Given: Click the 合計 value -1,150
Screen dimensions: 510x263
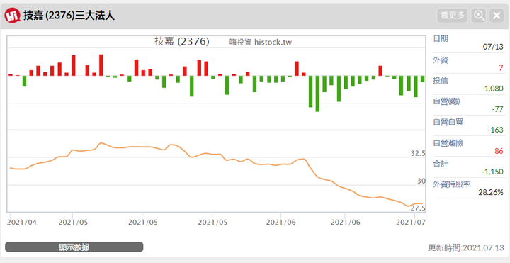Looking at the screenshot, I should [x=492, y=172].
